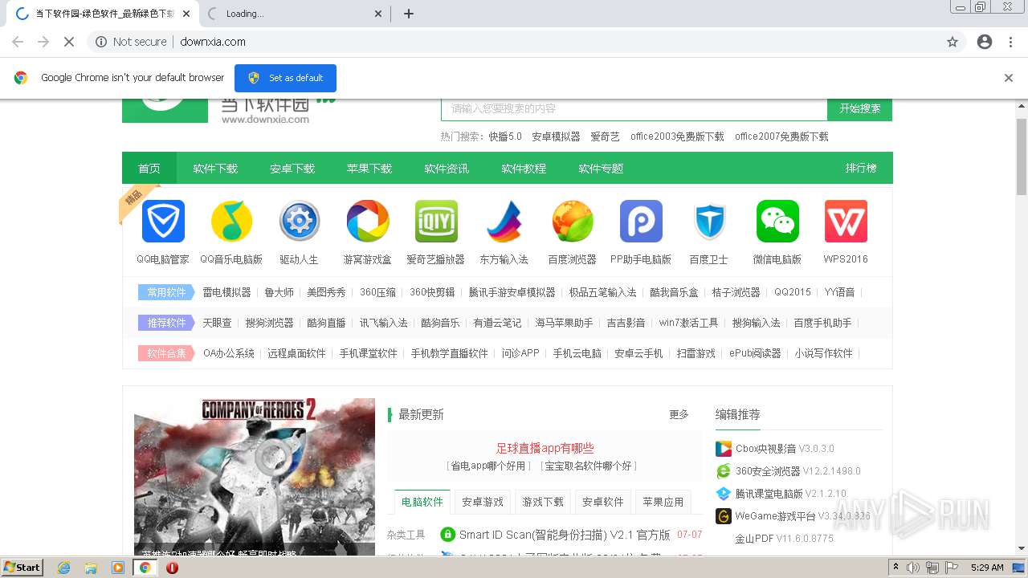1028x578 pixels.
Task: Click 腾讯课堂电脑版 icon in editor picks
Action: tap(724, 494)
